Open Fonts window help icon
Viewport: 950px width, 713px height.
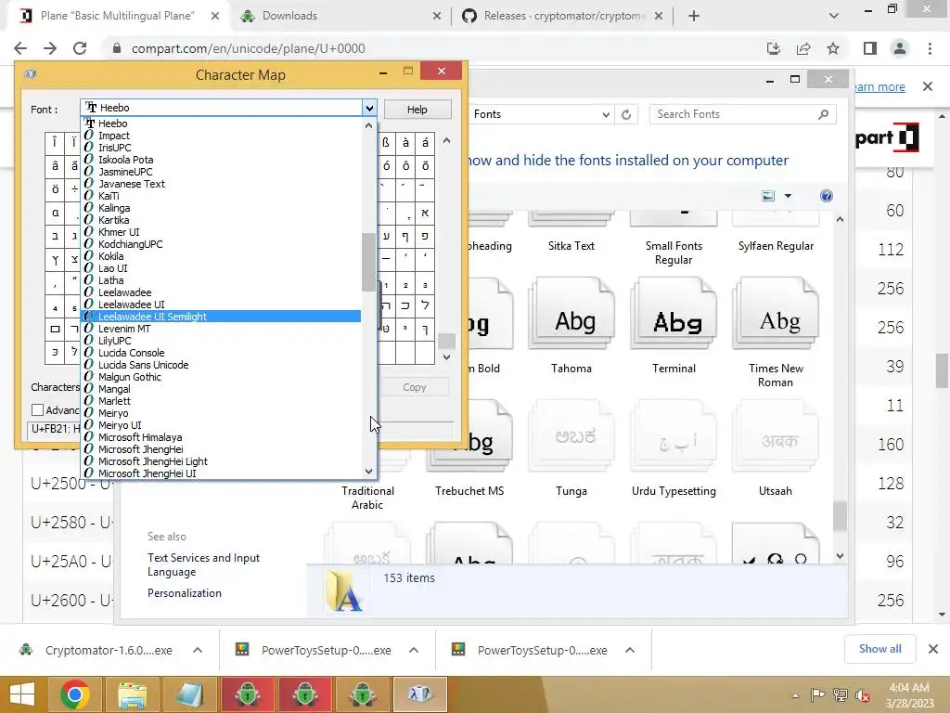827,196
